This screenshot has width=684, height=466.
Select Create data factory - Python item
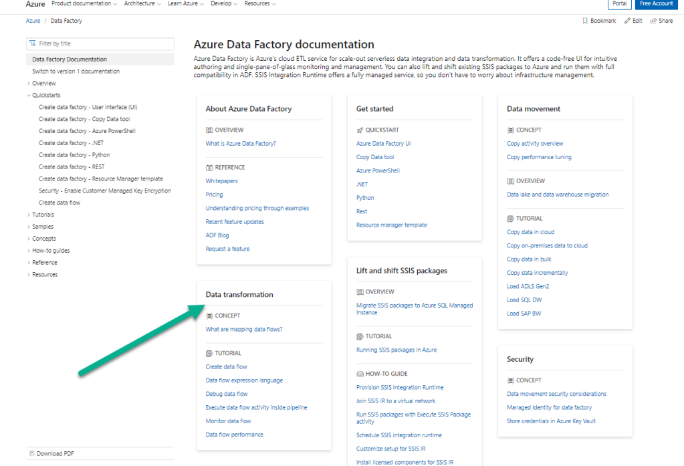pyautogui.click(x=74, y=155)
